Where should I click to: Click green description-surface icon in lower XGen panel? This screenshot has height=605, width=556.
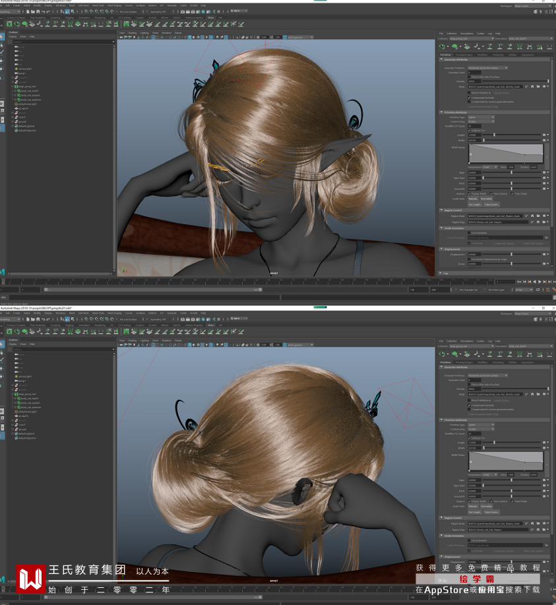(455, 354)
